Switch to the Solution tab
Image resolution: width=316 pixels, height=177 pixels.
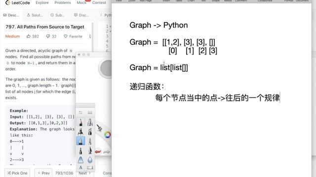[x=35, y=15]
